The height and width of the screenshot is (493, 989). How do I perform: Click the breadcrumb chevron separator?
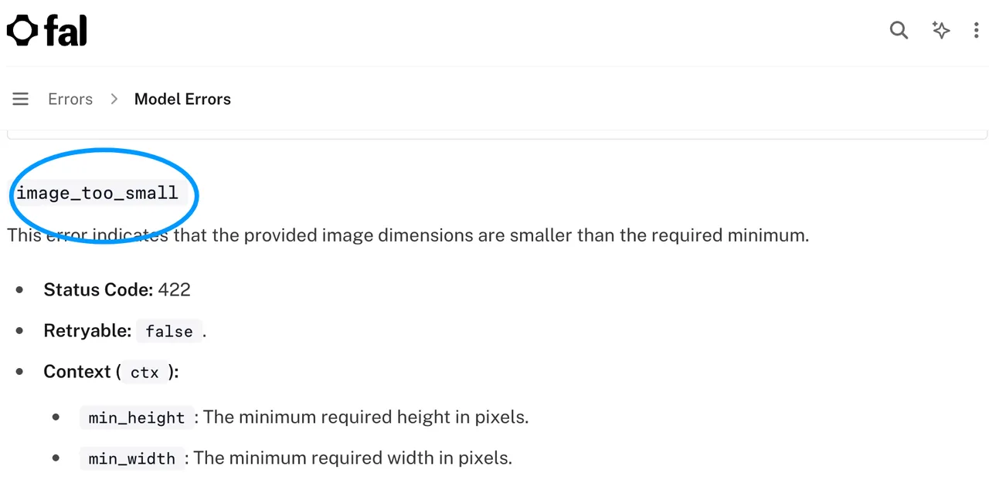[x=114, y=99]
